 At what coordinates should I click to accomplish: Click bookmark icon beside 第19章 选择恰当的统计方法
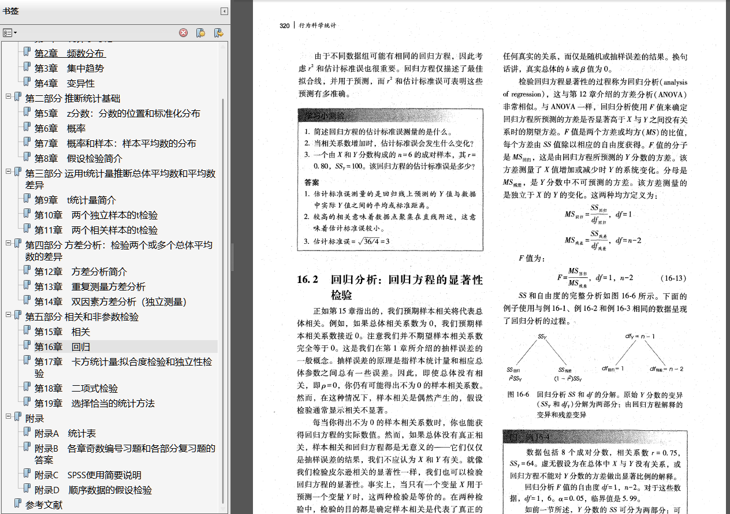tap(27, 403)
